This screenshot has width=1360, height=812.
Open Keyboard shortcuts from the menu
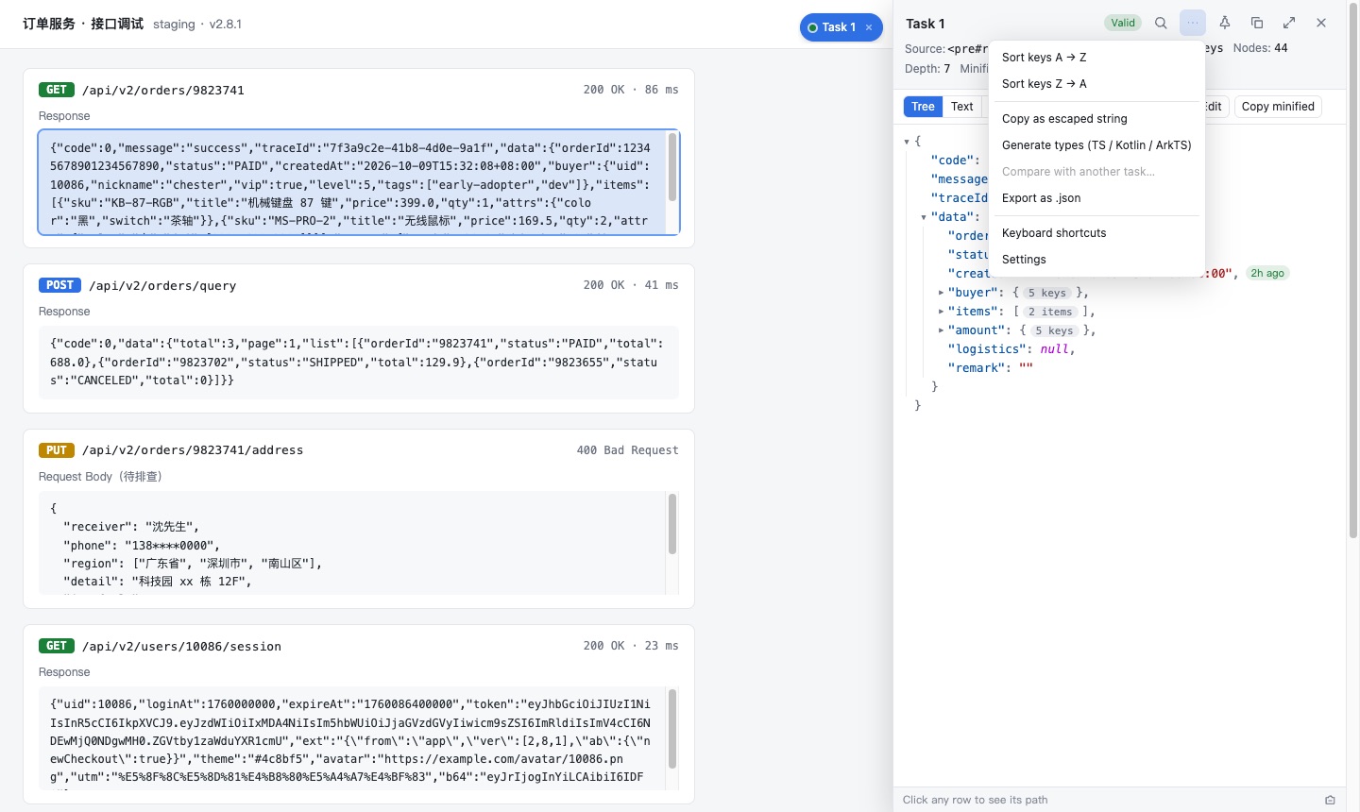pyautogui.click(x=1096, y=233)
